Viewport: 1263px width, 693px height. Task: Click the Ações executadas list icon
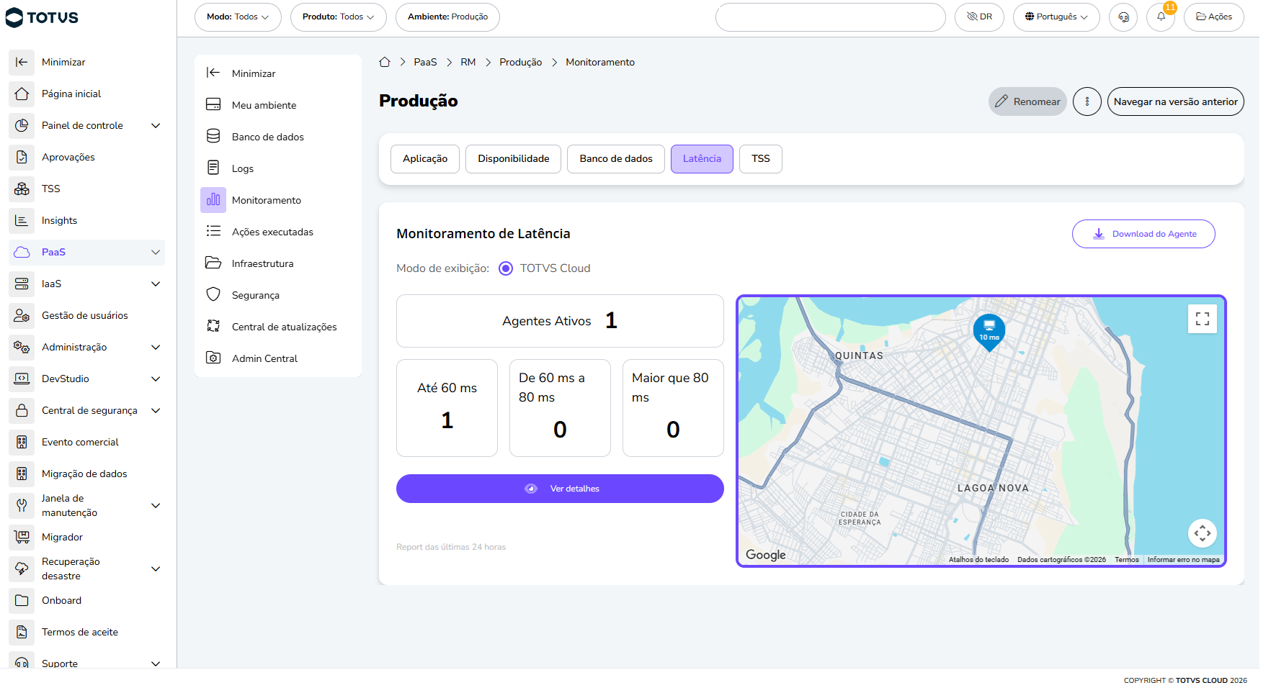(x=213, y=232)
